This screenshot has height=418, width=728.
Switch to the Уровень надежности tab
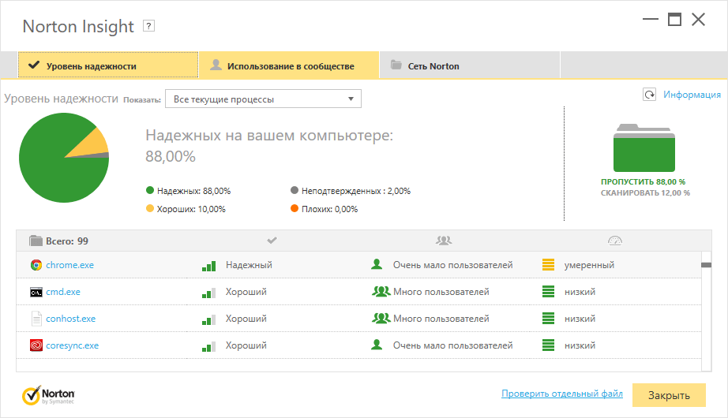coord(108,65)
